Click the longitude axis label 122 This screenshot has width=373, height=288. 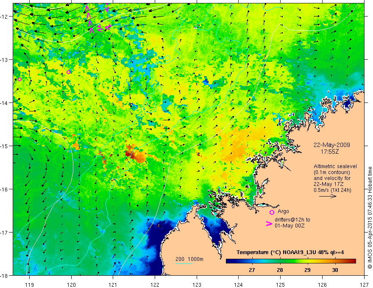155,285
